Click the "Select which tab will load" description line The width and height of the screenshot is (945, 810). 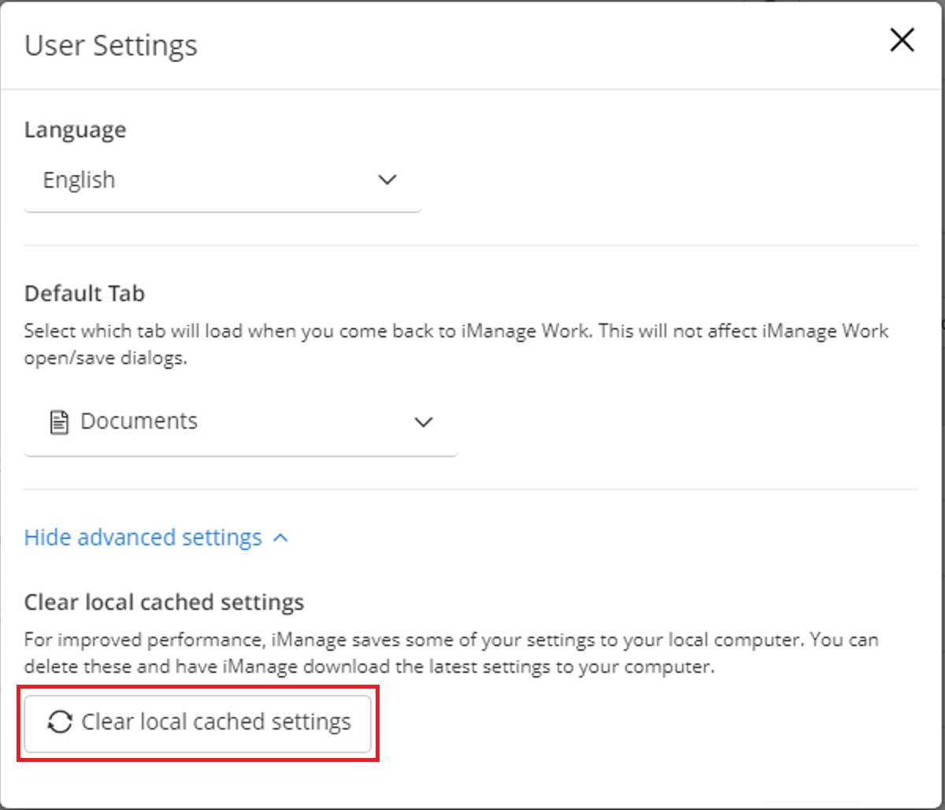point(456,330)
